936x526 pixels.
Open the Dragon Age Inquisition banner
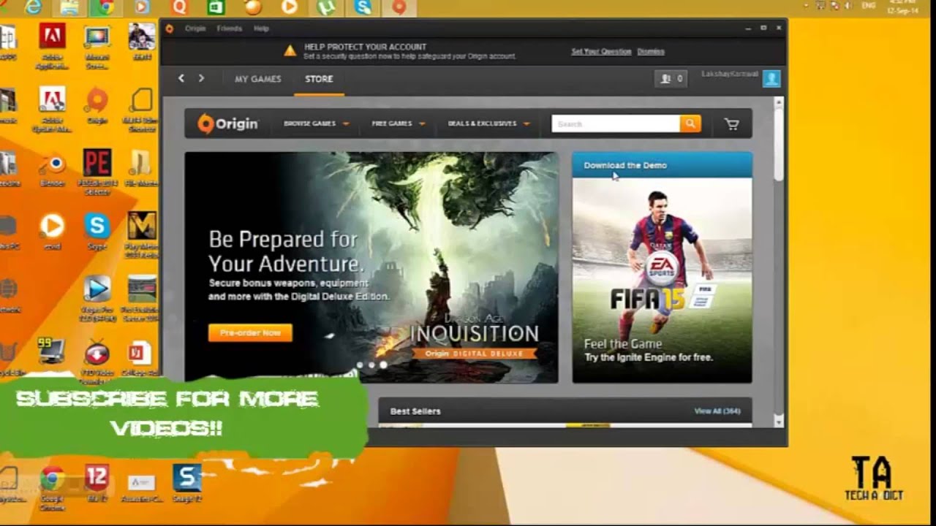pos(371,267)
